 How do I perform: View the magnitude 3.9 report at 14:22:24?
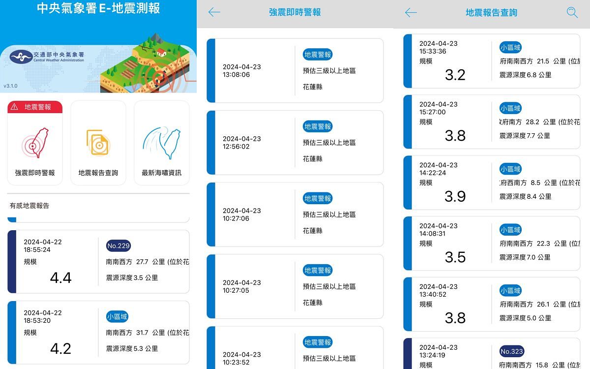[x=492, y=183]
